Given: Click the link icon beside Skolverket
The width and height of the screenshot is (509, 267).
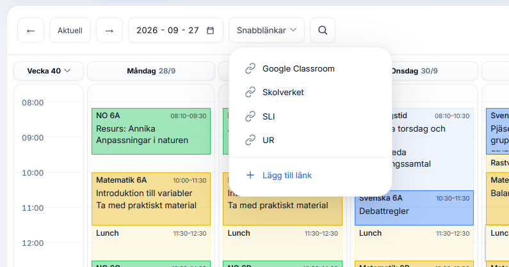Looking at the screenshot, I should [x=250, y=93].
